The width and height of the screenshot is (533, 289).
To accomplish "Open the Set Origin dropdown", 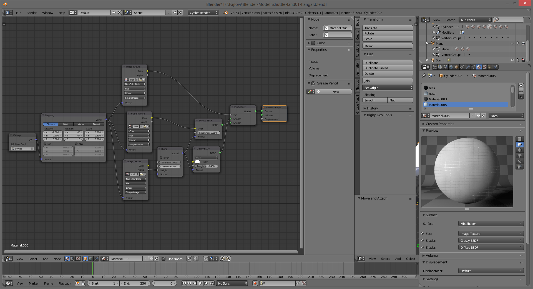I will point(388,88).
